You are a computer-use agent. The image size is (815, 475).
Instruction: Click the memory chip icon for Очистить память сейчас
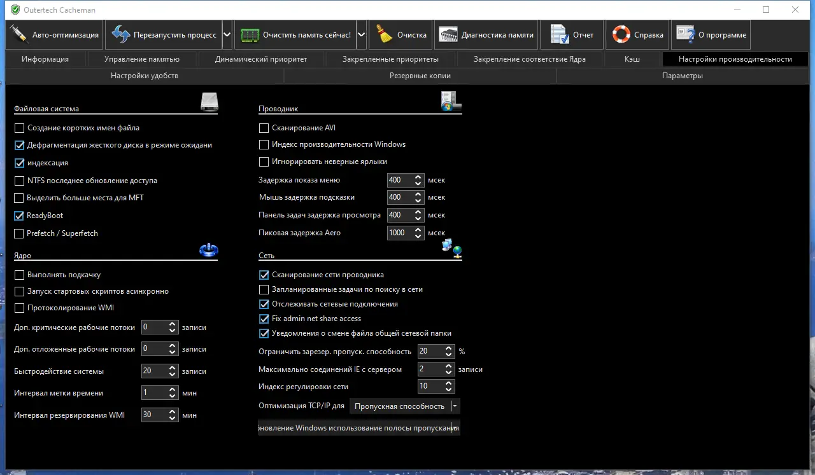(x=250, y=35)
